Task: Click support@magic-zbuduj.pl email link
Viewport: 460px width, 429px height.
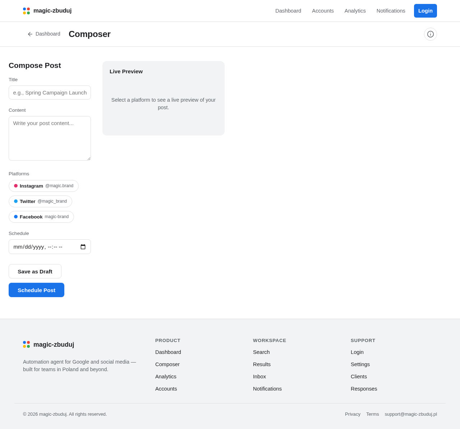Action: coord(411,414)
